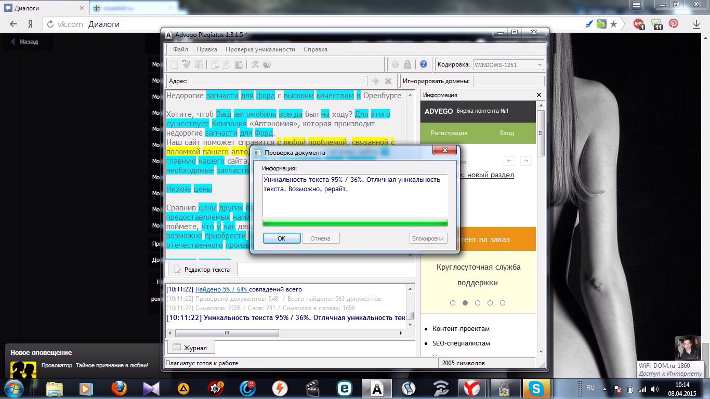The height and width of the screenshot is (399, 710).
Task: Open Windows Explorer folder on taskbar
Action: (55, 388)
